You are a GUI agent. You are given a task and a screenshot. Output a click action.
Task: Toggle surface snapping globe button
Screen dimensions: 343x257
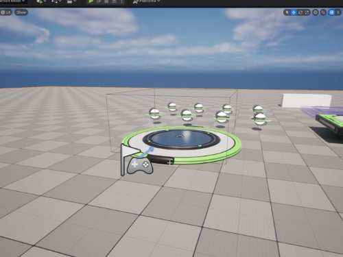(x=316, y=12)
